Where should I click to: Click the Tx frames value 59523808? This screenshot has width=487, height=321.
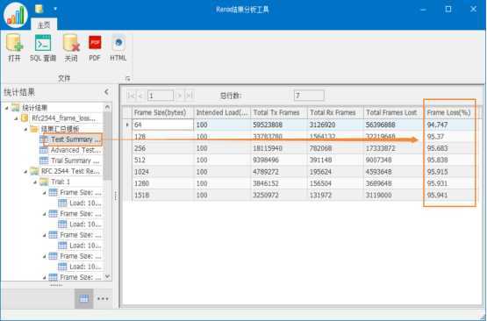(268, 125)
